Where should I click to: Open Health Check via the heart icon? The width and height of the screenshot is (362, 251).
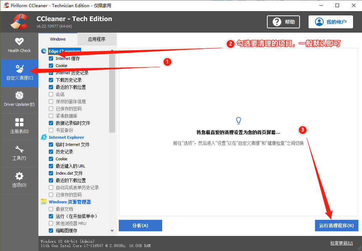click(19, 42)
